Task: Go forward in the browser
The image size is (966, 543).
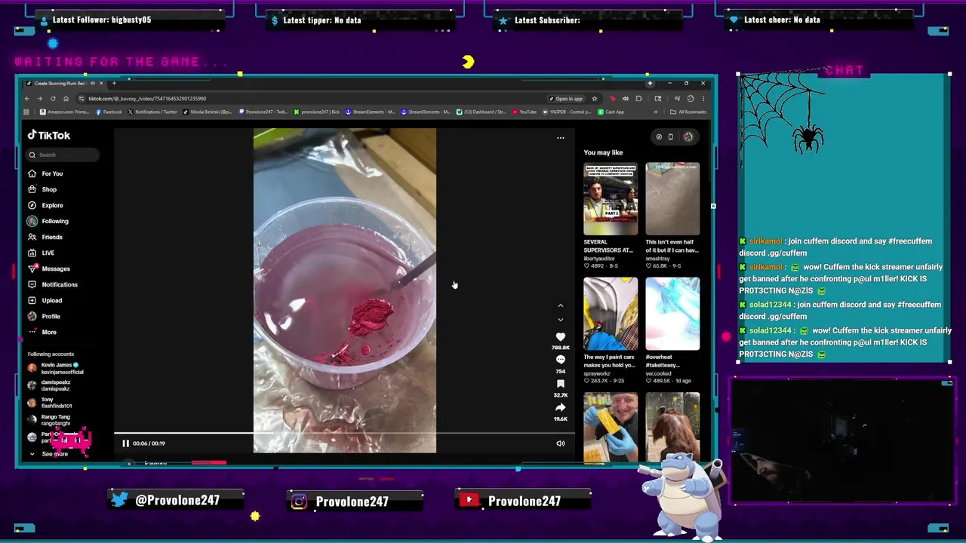Action: [x=39, y=99]
